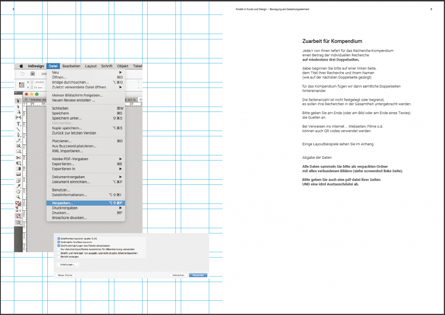Select the Gradient Feather tool
Screen dimensions: 445x315
18,174
